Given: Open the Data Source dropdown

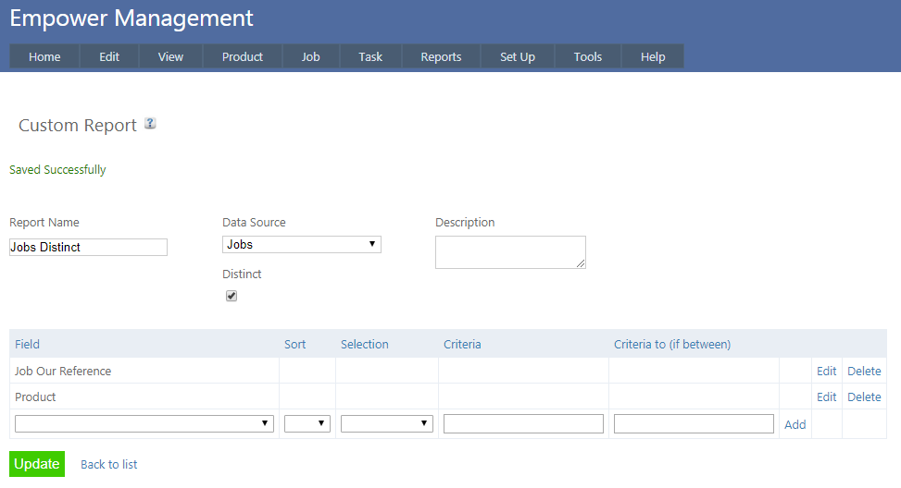Looking at the screenshot, I should [x=301, y=245].
